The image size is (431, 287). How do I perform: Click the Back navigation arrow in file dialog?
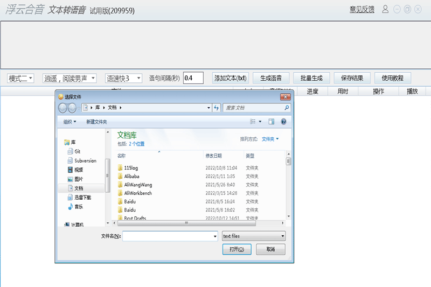click(x=62, y=108)
